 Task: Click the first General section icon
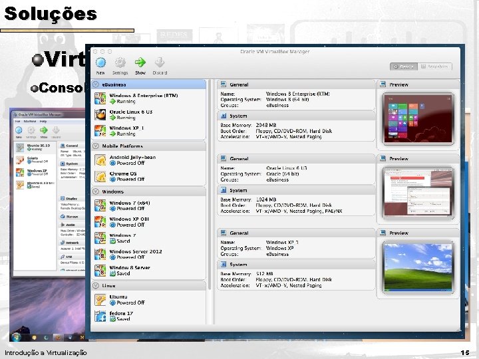224,84
